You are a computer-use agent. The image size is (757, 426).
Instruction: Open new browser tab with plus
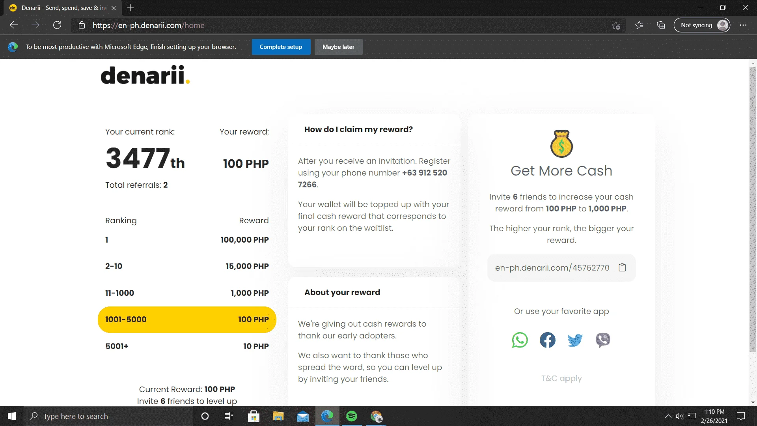[x=131, y=8]
